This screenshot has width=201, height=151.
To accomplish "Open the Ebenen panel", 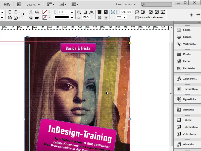I will [x=187, y=37].
